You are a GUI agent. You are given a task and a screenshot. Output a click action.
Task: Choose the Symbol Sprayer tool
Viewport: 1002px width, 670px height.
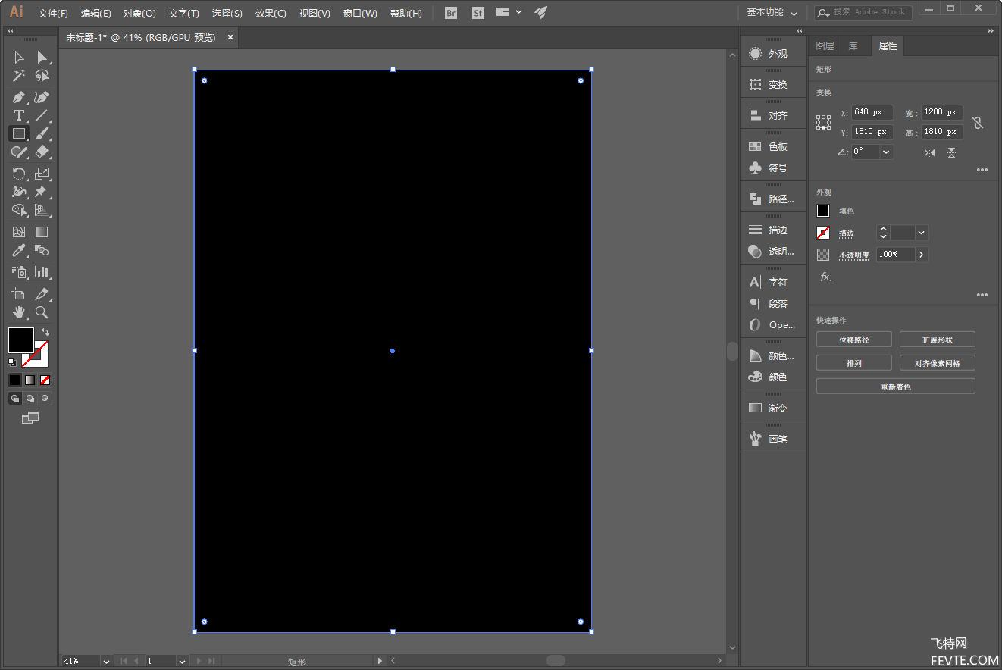tap(19, 272)
